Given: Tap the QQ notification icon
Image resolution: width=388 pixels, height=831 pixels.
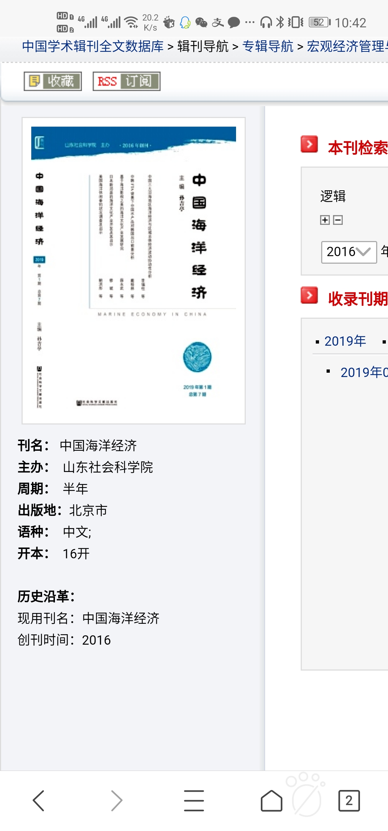Looking at the screenshot, I should 185,23.
